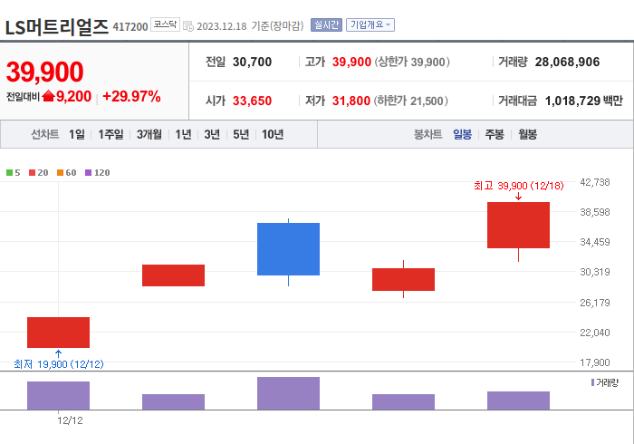This screenshot has height=444, width=634.
Task: Click the LS머트리얼즈 stock name
Action: point(56,26)
